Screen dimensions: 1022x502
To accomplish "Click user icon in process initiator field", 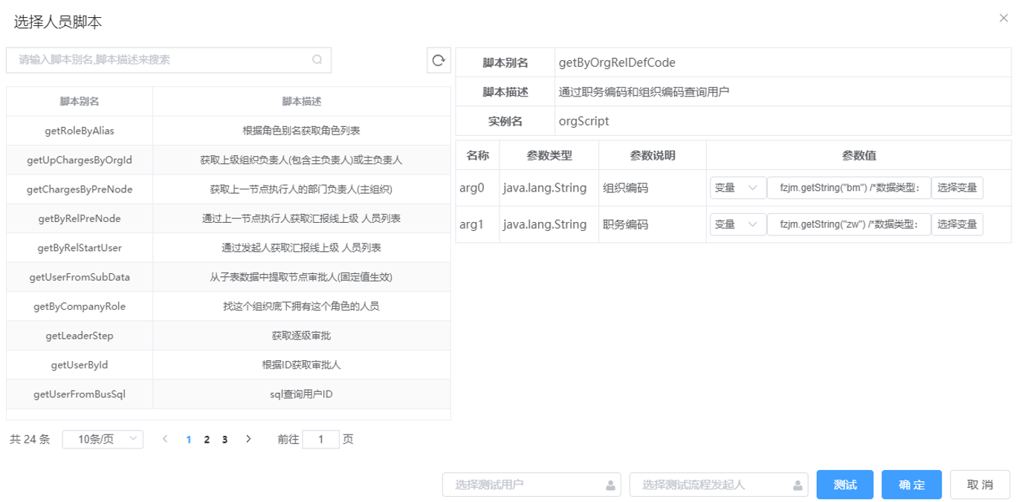I will click(798, 486).
